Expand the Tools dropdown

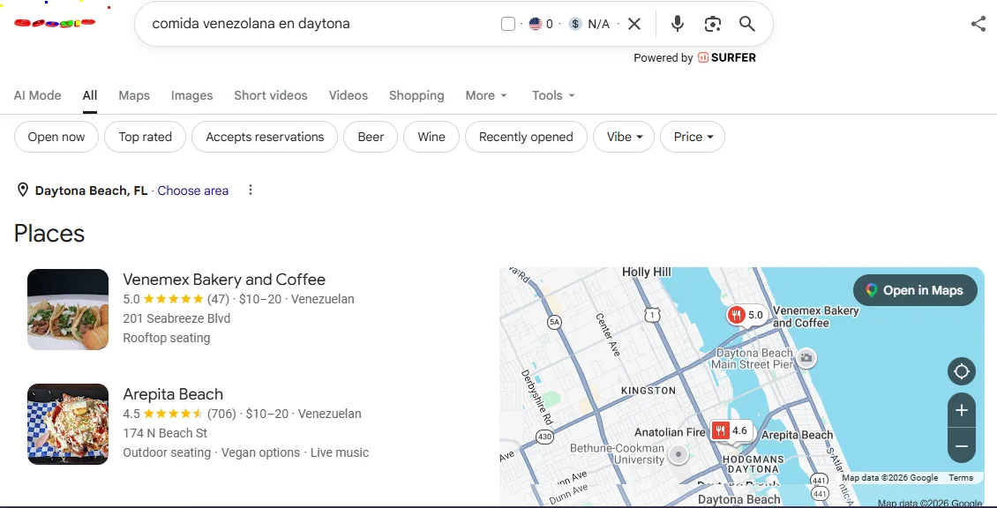pos(553,95)
